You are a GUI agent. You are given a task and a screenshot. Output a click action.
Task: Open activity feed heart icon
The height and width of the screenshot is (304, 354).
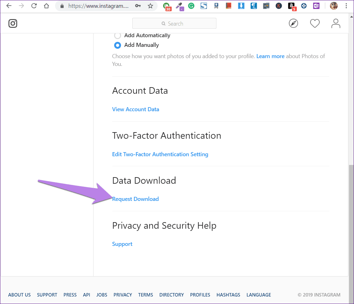315,23
